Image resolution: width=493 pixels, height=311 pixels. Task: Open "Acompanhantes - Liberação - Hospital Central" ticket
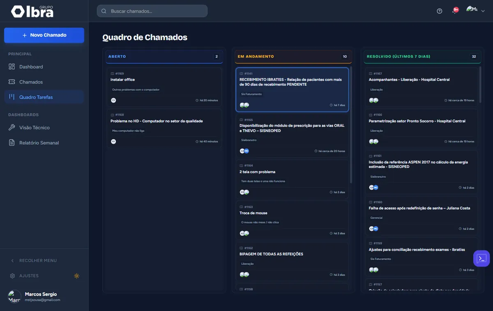coord(409,80)
